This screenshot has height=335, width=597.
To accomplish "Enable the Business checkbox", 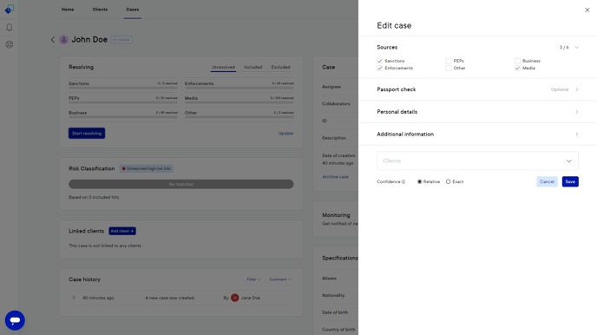I will [x=517, y=61].
